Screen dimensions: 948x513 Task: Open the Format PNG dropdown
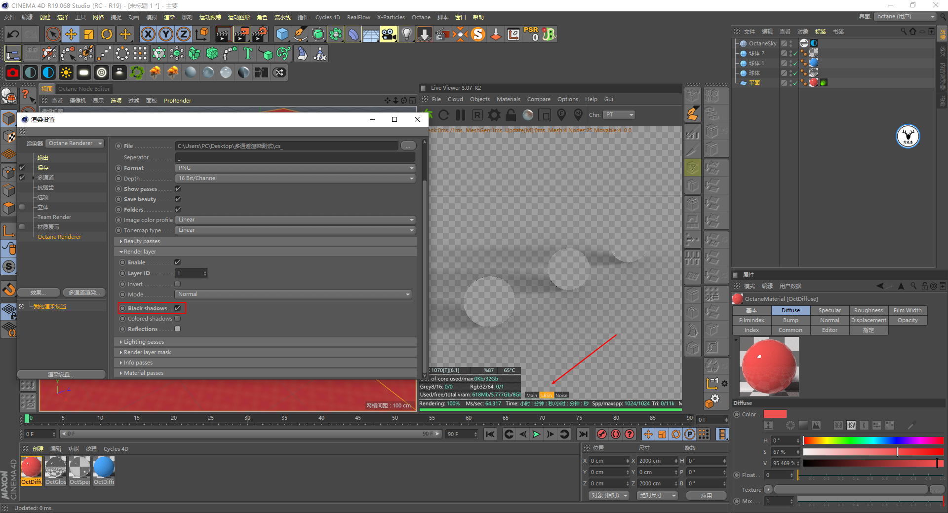tap(296, 168)
